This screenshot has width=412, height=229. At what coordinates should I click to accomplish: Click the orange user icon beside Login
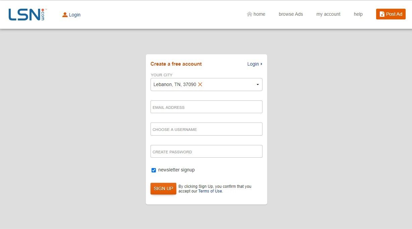pos(65,15)
